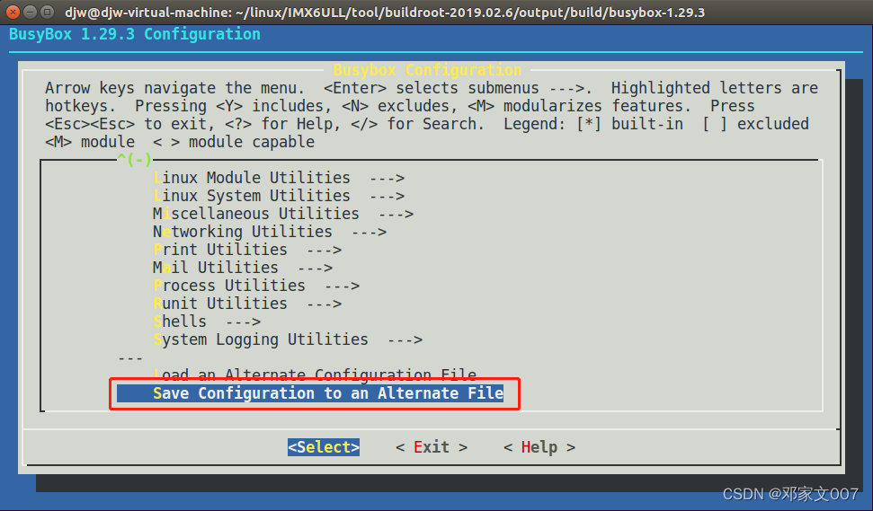Viewport: 873px width, 511px height.
Task: Close the terminal window
Action: (13, 12)
